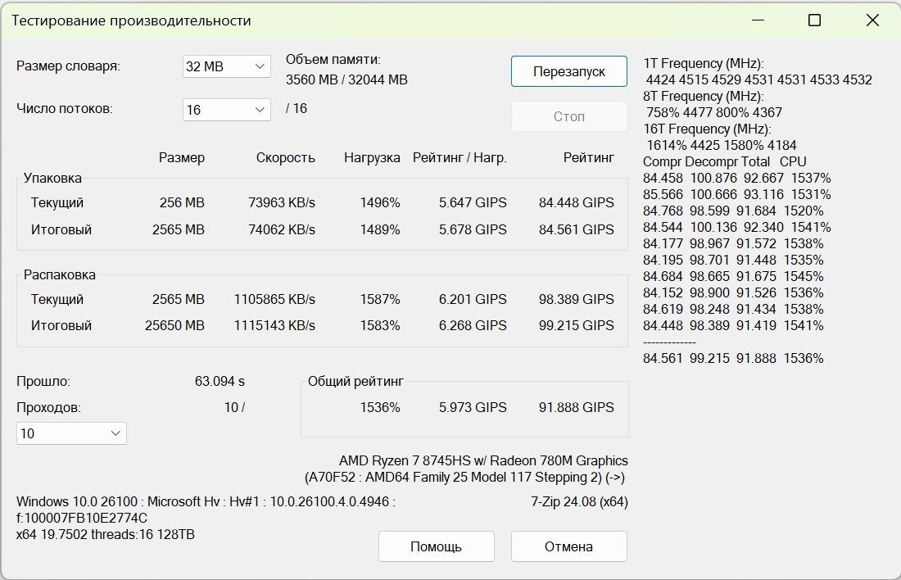This screenshot has width=901, height=580.
Task: Open the dictionary size dropdown showing 32 MB
Action: coord(226,66)
